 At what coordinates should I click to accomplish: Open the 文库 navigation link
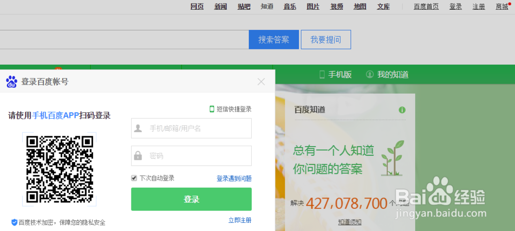[384, 6]
